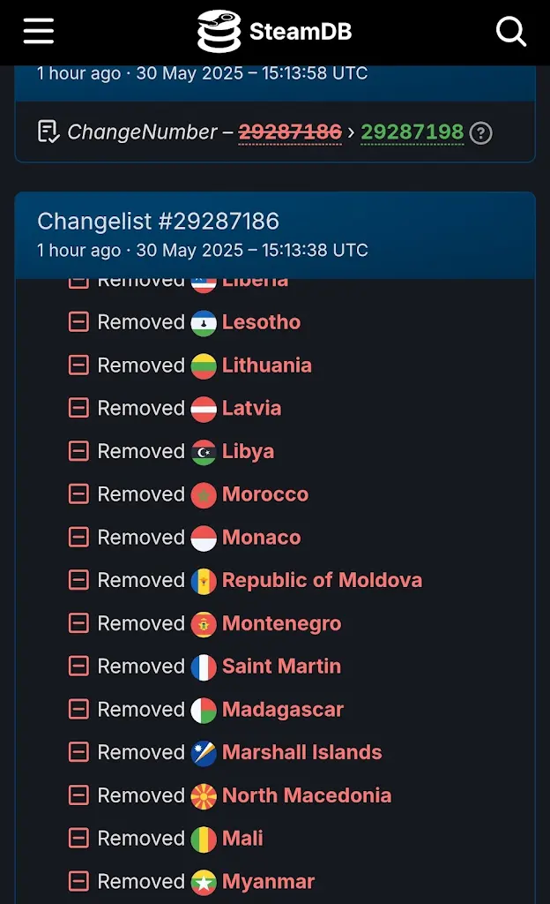The width and height of the screenshot is (550, 904).
Task: Click the Libya flag icon
Action: point(204,452)
